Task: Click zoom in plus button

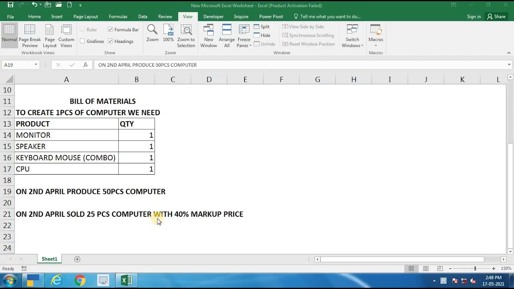Action: 494,269
